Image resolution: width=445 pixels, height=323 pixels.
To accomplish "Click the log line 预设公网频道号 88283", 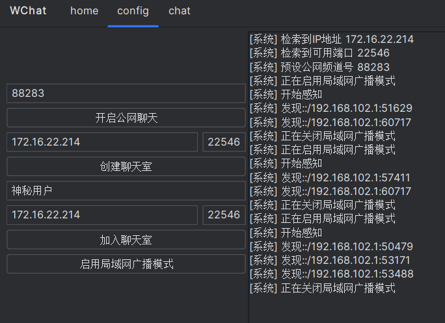I will point(319,67).
